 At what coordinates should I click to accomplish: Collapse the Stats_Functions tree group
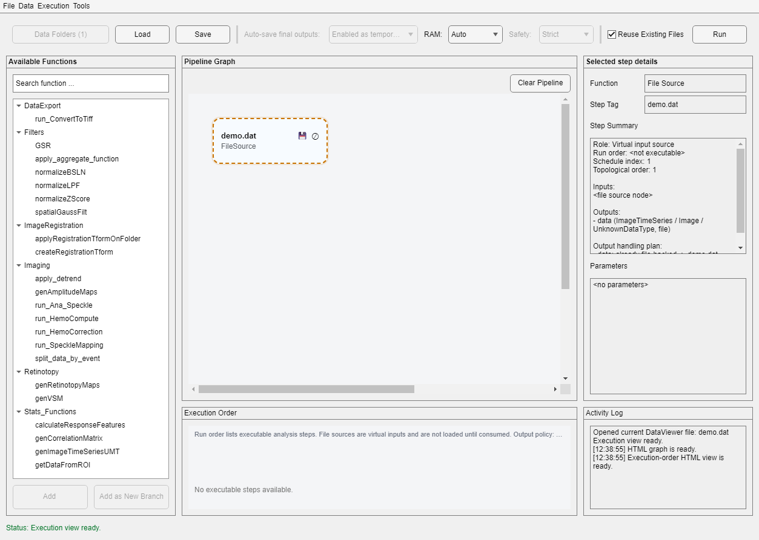[19, 412]
